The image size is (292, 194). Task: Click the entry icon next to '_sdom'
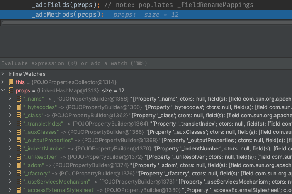tap(19, 165)
